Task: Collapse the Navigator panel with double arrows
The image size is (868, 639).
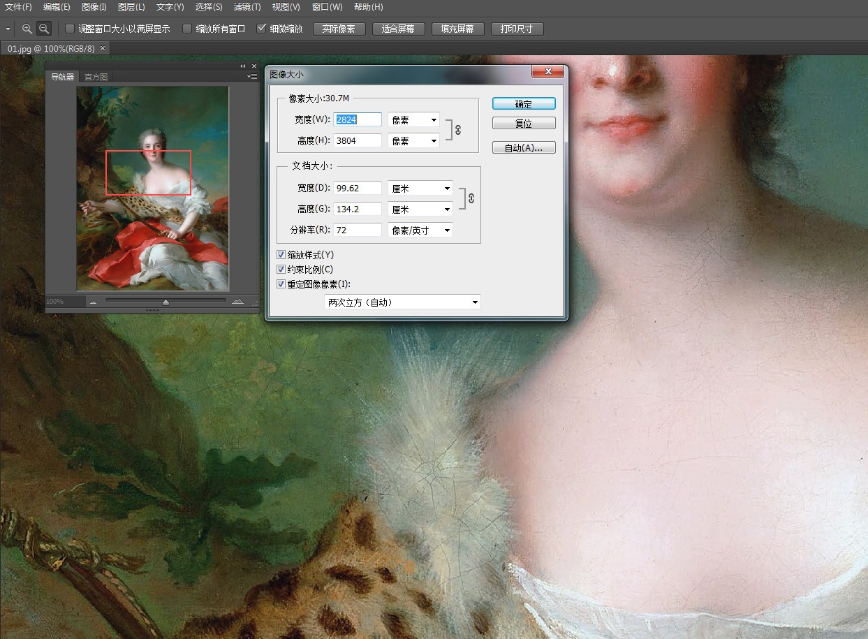Action: (243, 66)
